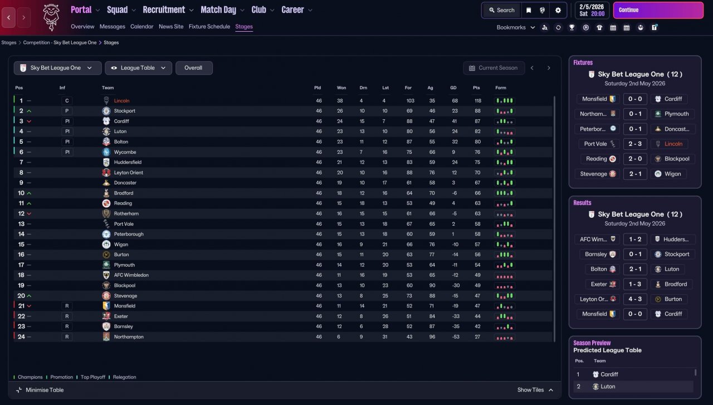Click the Sky Bet League One badge in Fixtures panel
This screenshot has height=405, width=713.
(592, 74)
